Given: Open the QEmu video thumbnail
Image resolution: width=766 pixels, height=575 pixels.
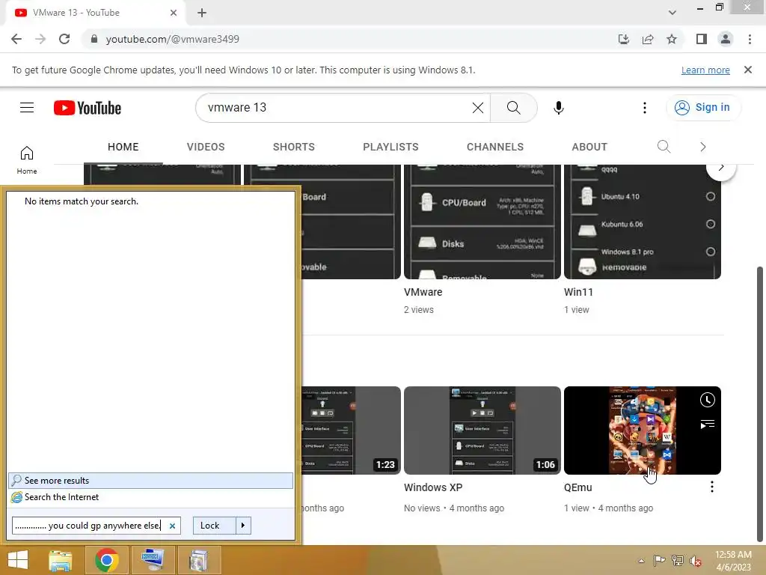Looking at the screenshot, I should pyautogui.click(x=642, y=431).
